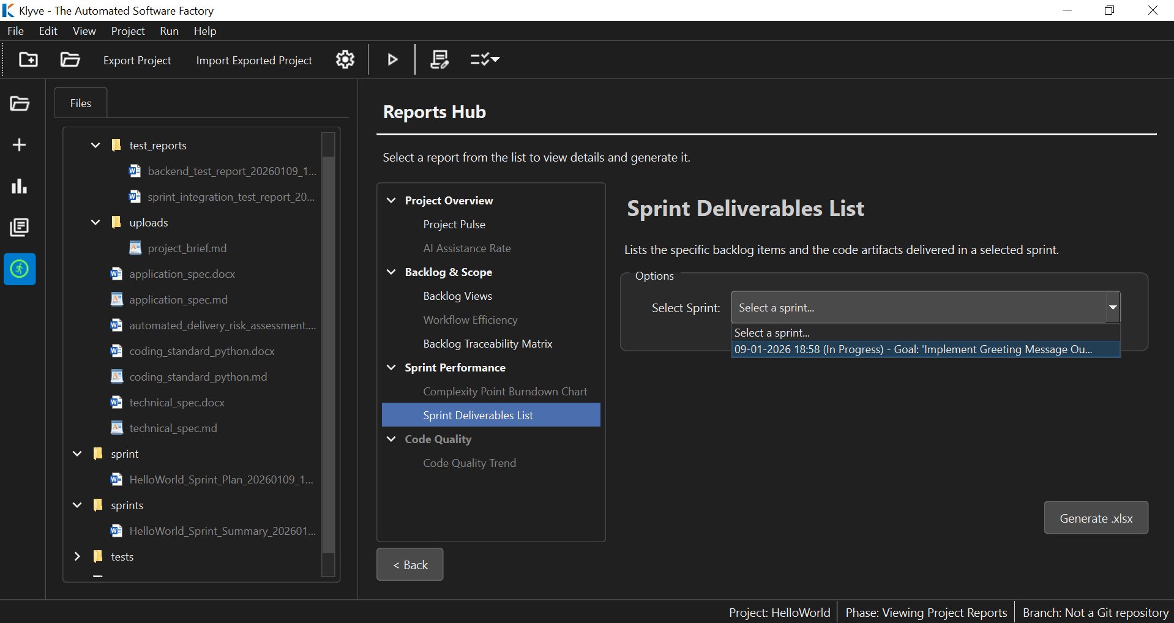Open the bar chart sidebar icon

point(20,186)
